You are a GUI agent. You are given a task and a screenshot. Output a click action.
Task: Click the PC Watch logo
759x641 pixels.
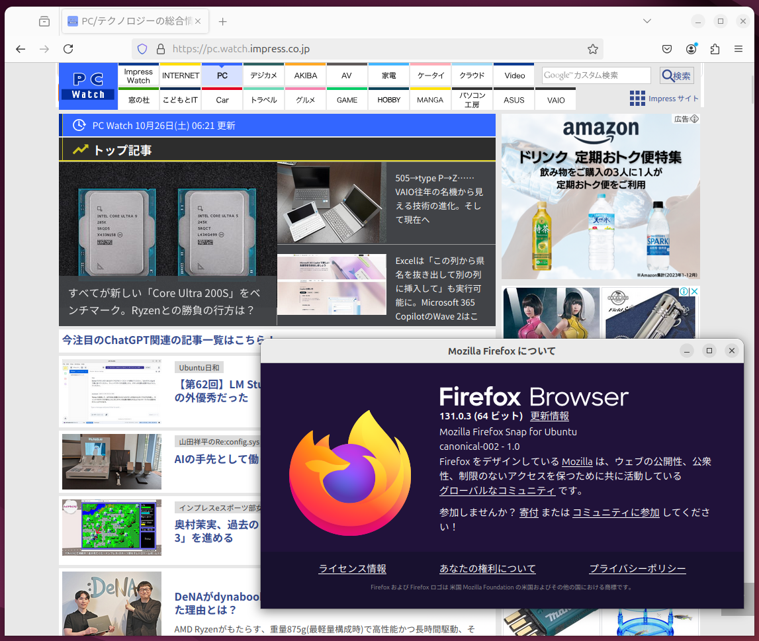point(87,86)
